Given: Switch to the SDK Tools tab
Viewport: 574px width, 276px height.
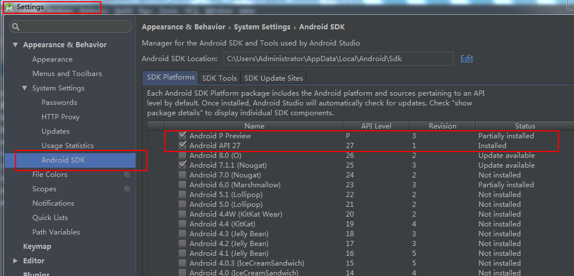Looking at the screenshot, I should tap(219, 78).
